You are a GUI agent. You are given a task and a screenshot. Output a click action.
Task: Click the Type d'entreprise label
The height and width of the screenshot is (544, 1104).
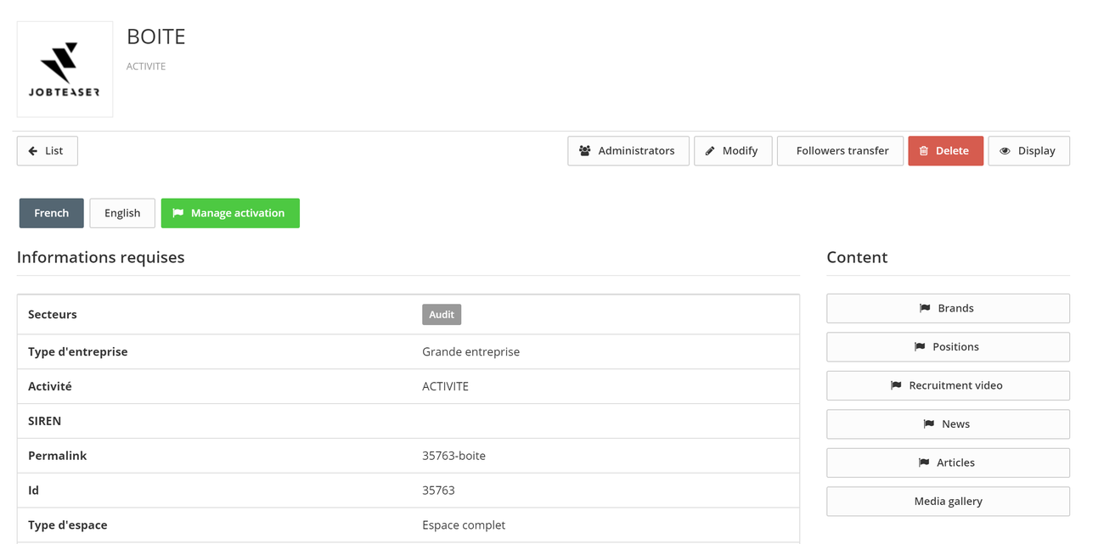[x=78, y=351]
